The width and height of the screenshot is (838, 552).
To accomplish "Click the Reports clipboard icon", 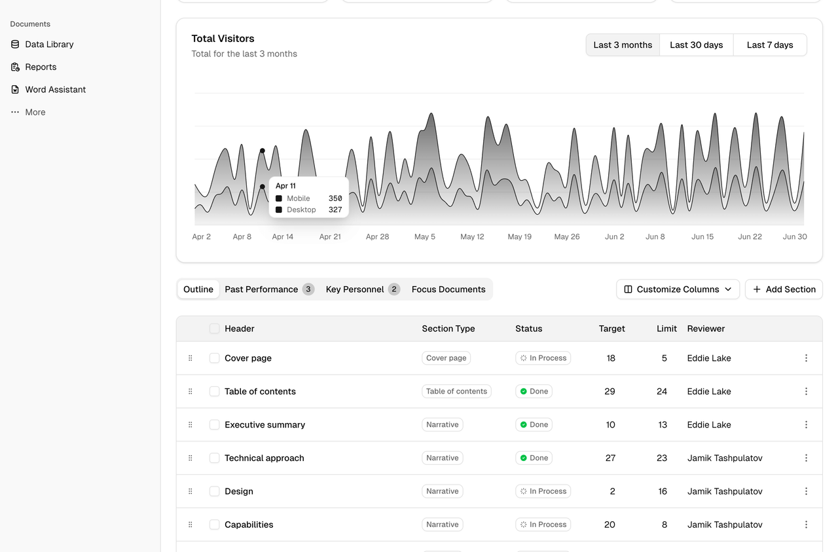I will click(x=15, y=67).
